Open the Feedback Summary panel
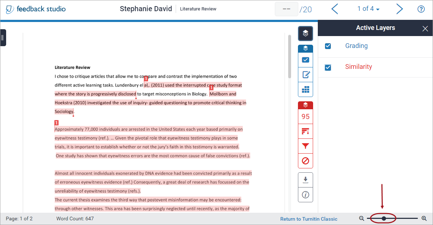Viewport: 433px width, 225px height. pyautogui.click(x=306, y=75)
